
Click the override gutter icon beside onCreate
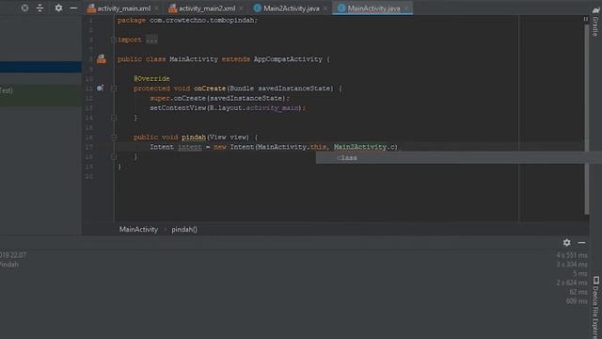point(101,88)
